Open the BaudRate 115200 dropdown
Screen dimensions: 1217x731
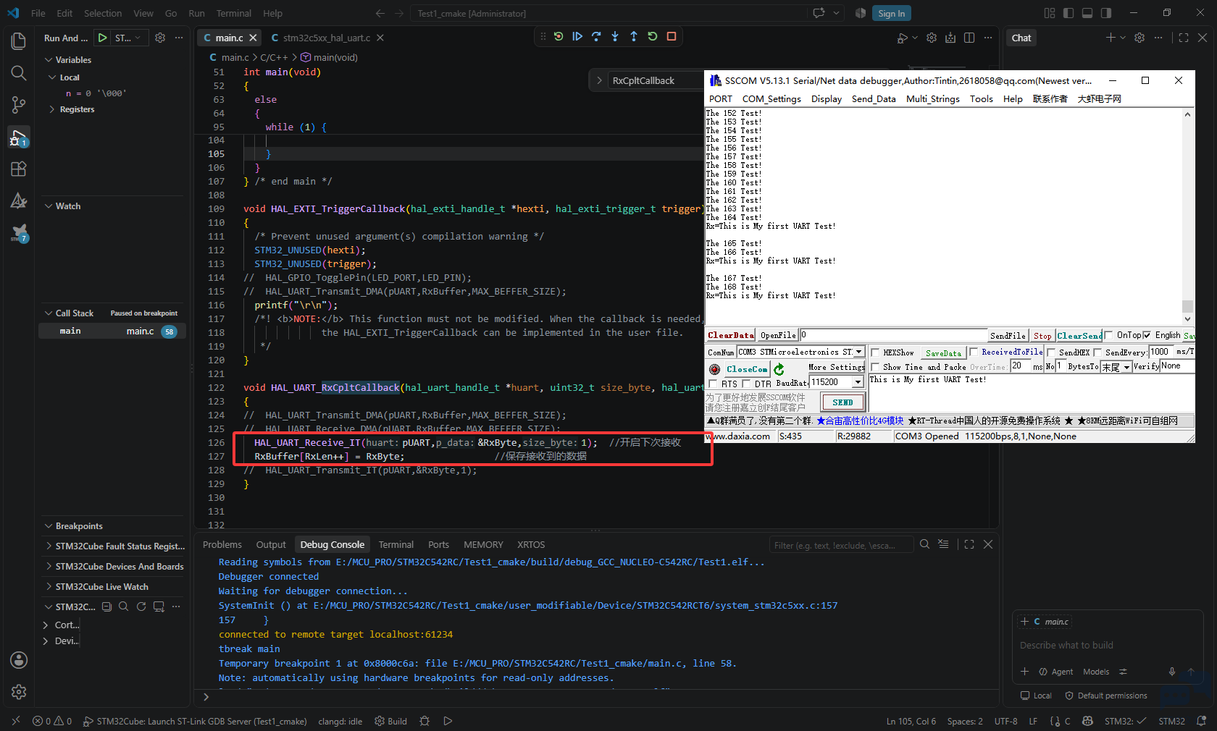point(858,382)
